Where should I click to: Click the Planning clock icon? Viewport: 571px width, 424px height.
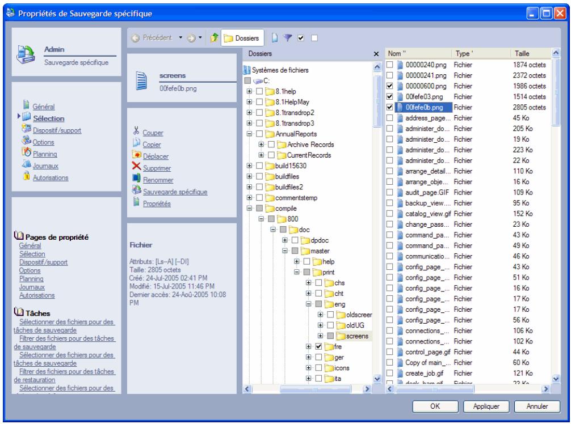pos(26,152)
